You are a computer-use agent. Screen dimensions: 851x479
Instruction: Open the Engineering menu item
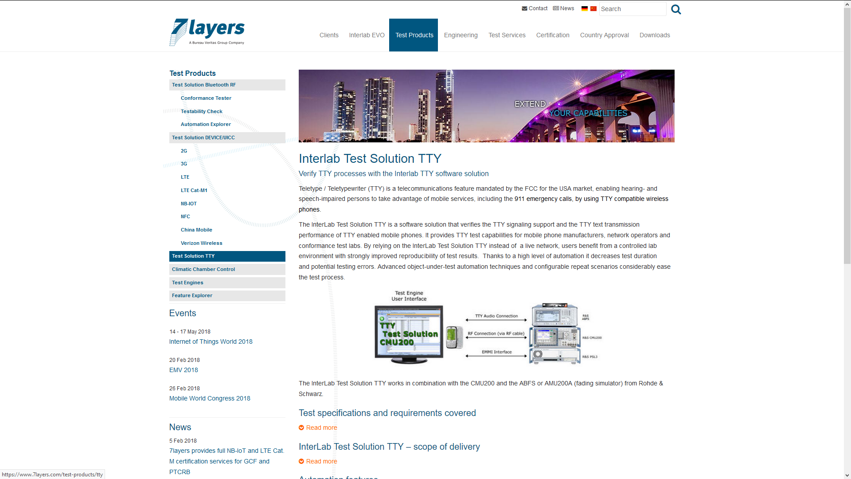pyautogui.click(x=461, y=35)
